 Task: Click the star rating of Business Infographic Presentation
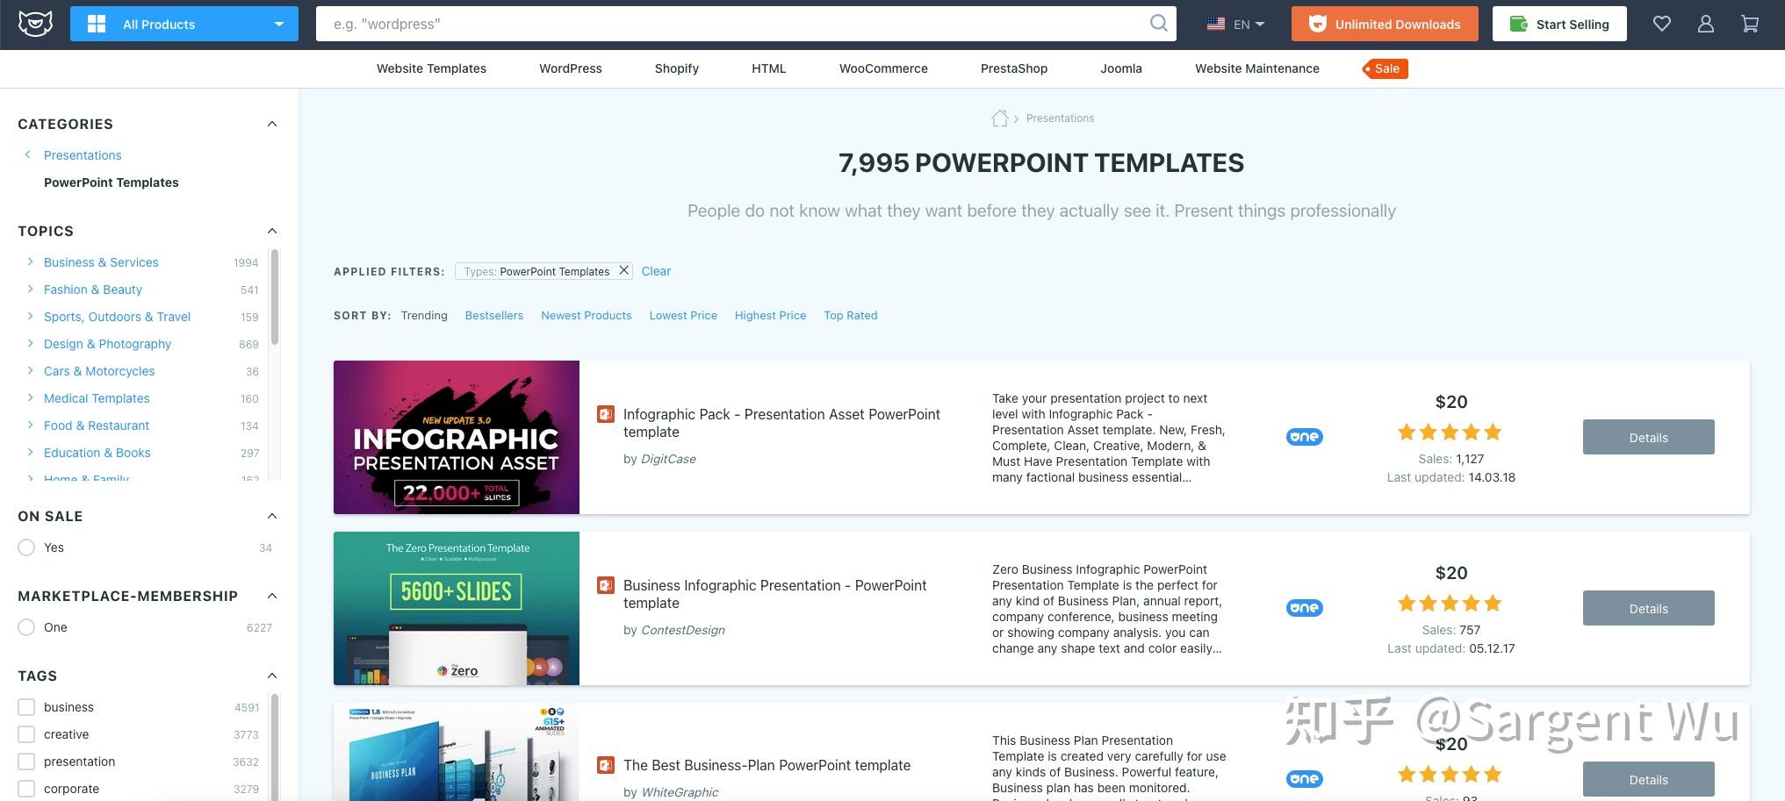1450,603
